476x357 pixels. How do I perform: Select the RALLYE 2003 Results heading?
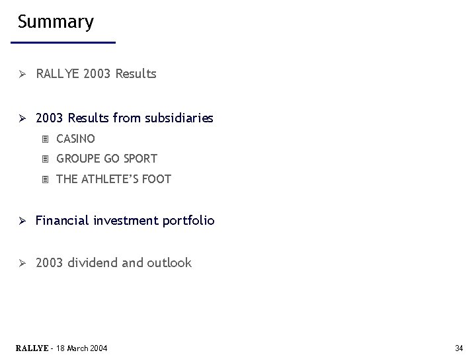(x=97, y=74)
